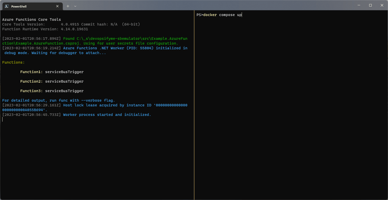Viewport: 388px width, 200px height.
Task: Click the 'PS>' prompt in right pane
Action: [200, 15]
